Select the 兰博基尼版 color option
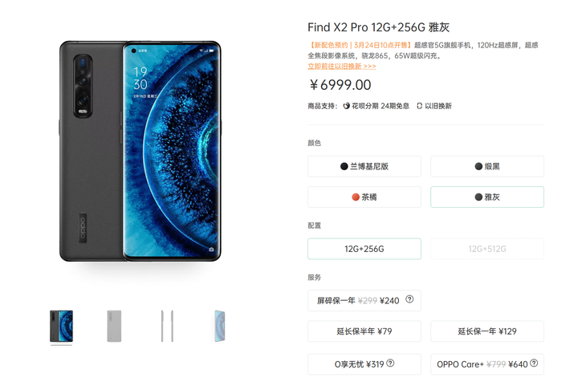The height and width of the screenshot is (386, 586). point(364,166)
